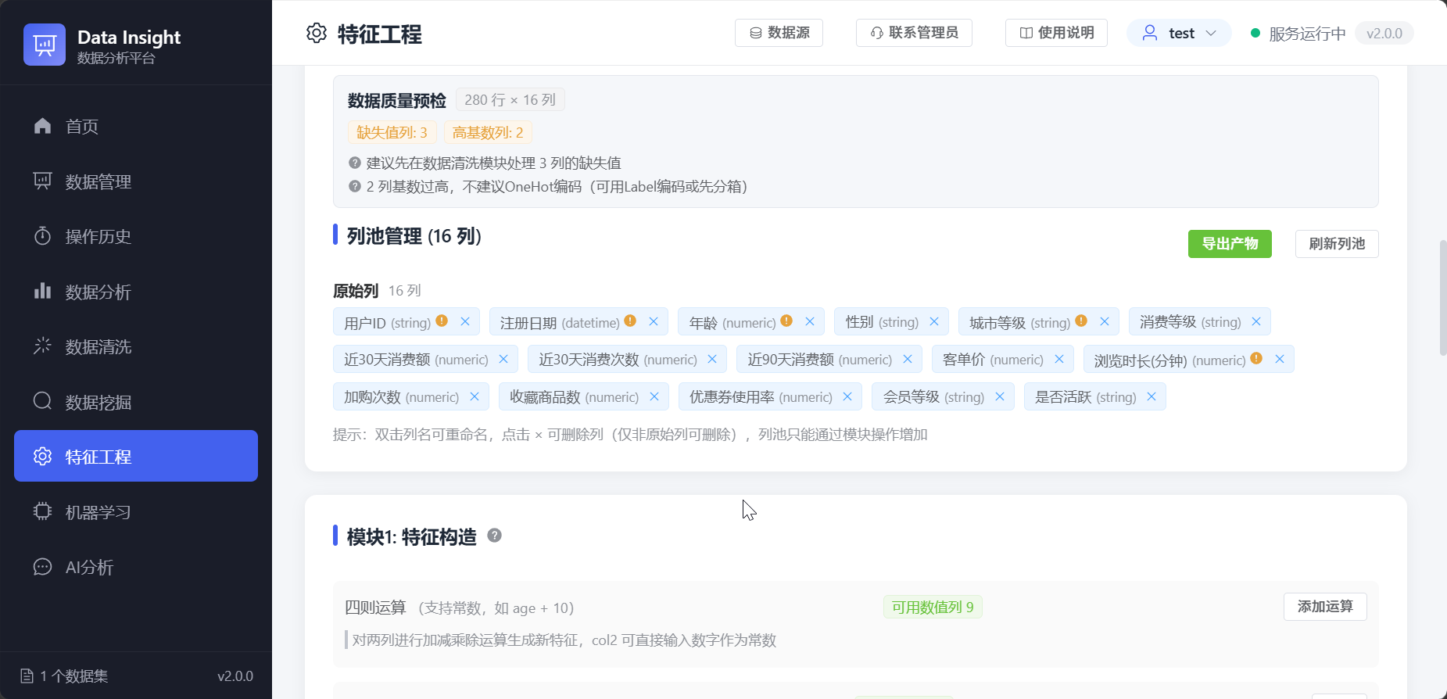Remove the 近30天消费额 column tag
Viewport: 1447px width, 699px height.
(503, 359)
